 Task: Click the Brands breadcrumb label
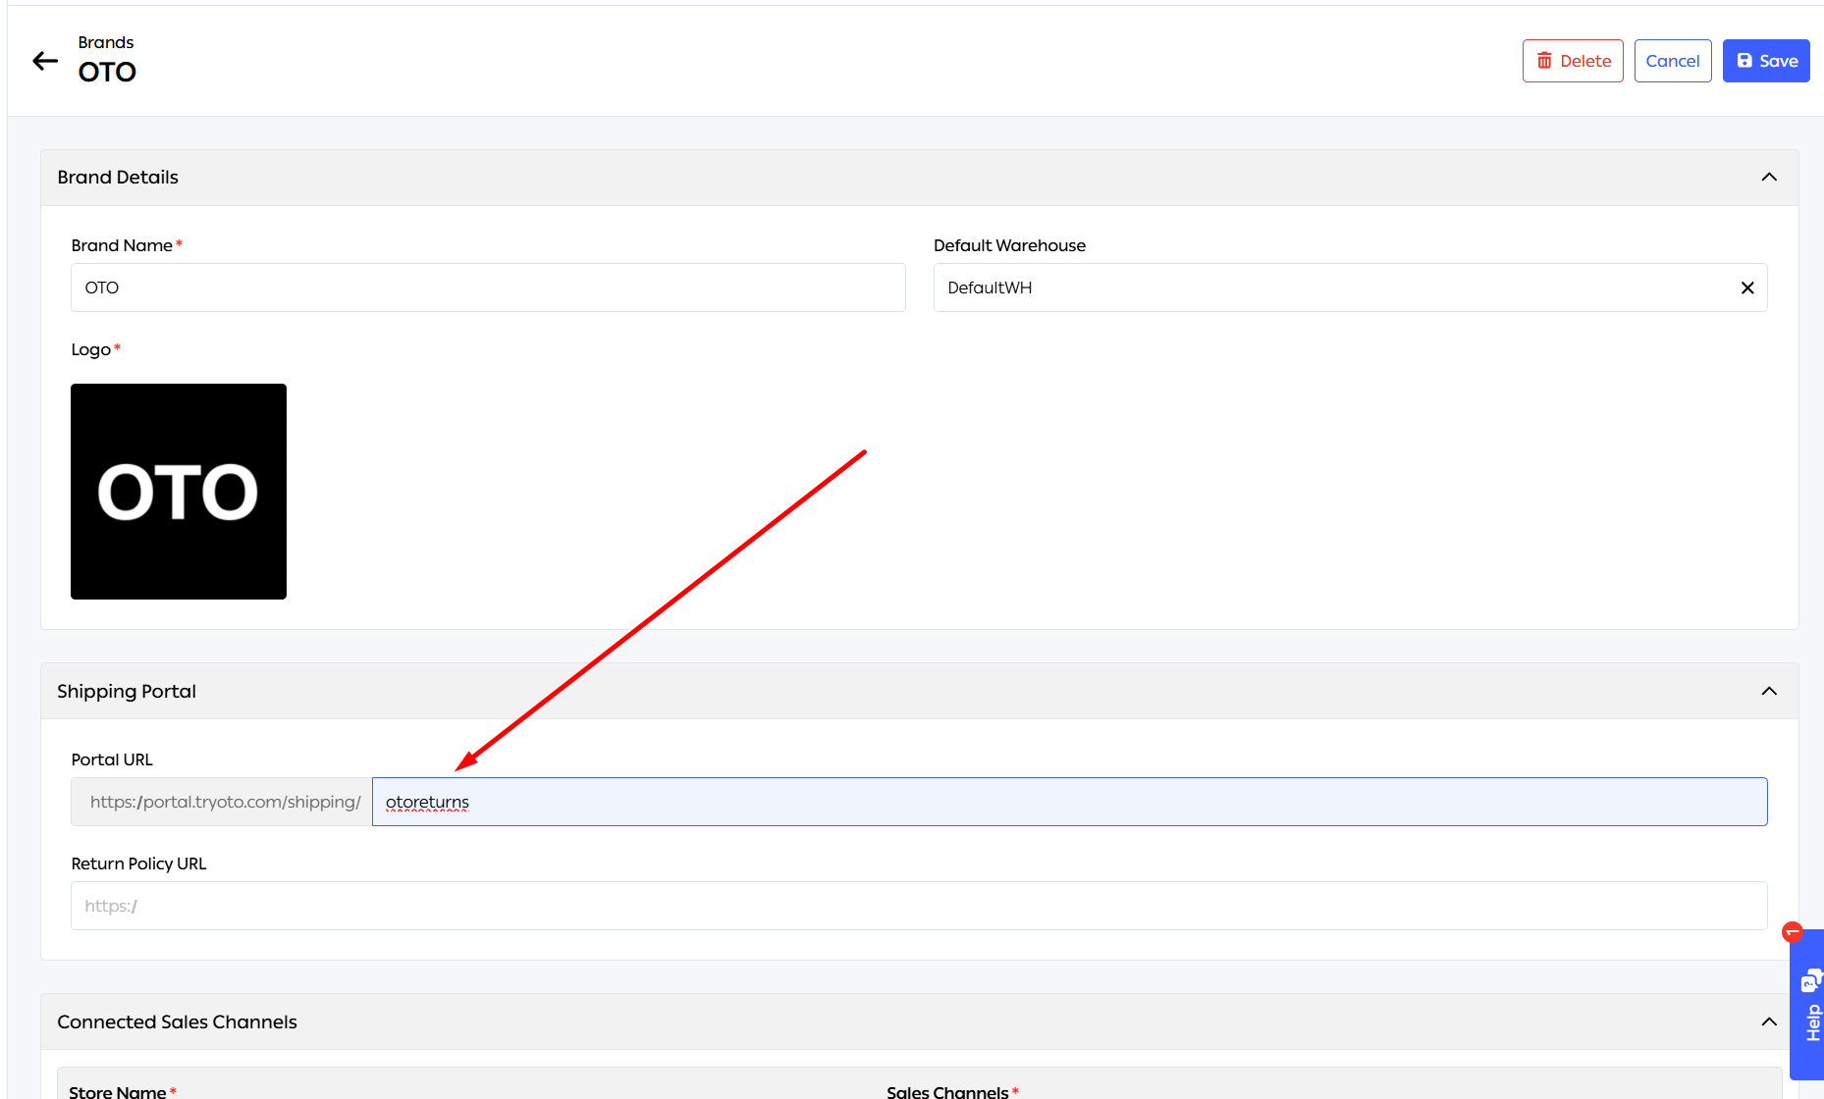(x=106, y=42)
